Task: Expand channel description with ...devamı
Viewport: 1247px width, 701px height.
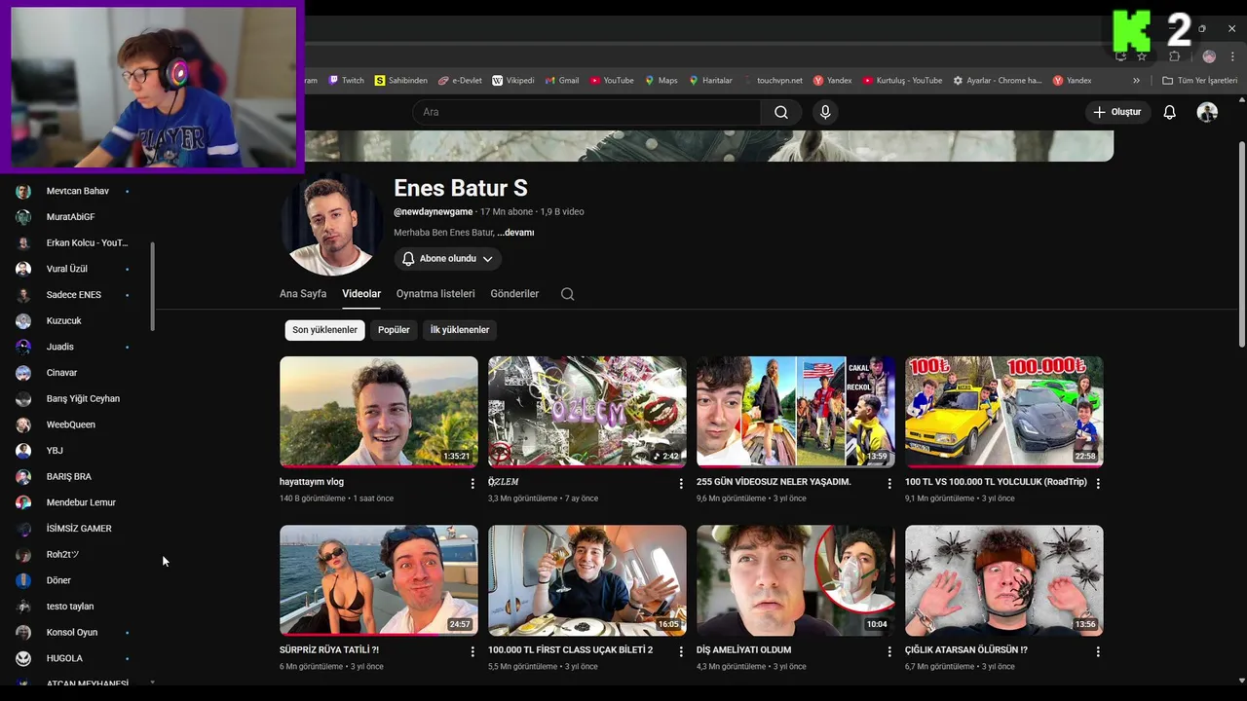Action: point(515,233)
